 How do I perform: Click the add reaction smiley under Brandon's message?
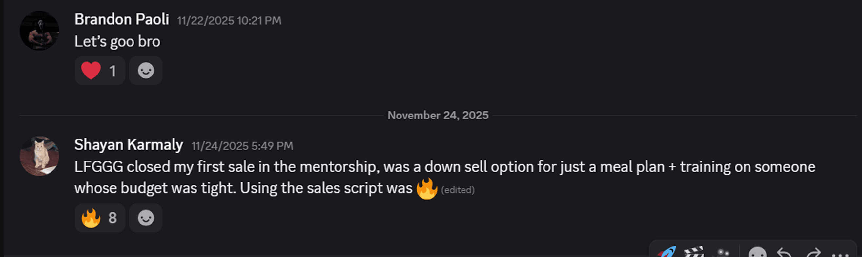coord(145,71)
